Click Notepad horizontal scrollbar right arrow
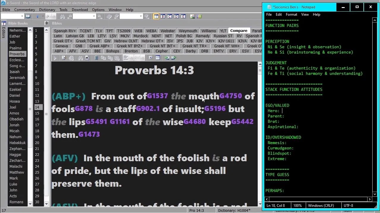This screenshot has width=380, height=213. pyautogui.click(x=370, y=199)
